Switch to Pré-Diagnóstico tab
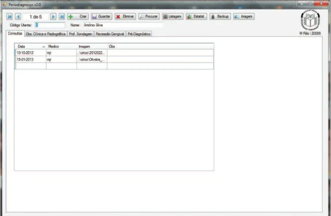 (139, 34)
